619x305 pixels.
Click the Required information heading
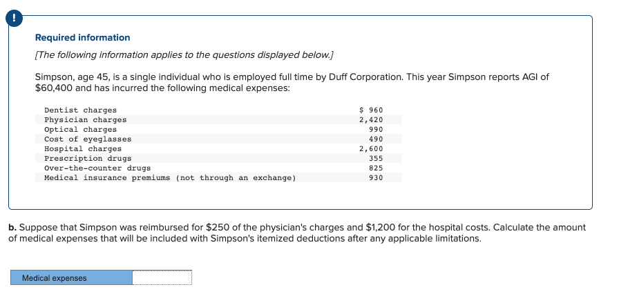coord(82,37)
